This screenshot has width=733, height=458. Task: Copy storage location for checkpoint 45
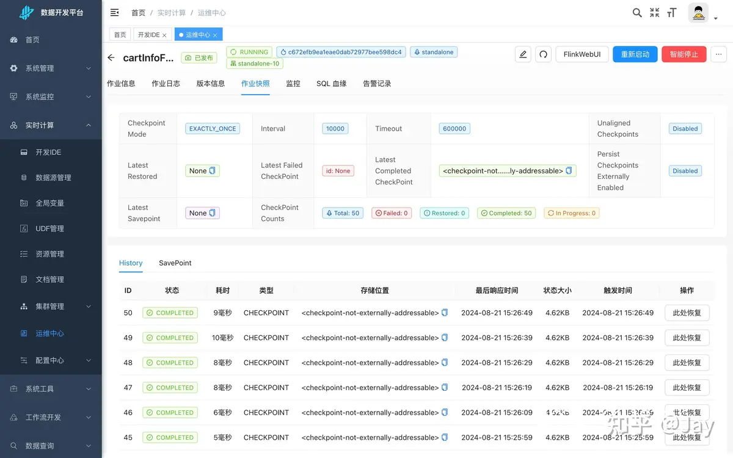point(445,437)
